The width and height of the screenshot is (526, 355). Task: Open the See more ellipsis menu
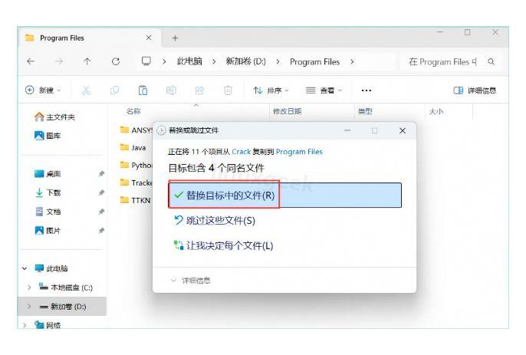[x=367, y=90]
